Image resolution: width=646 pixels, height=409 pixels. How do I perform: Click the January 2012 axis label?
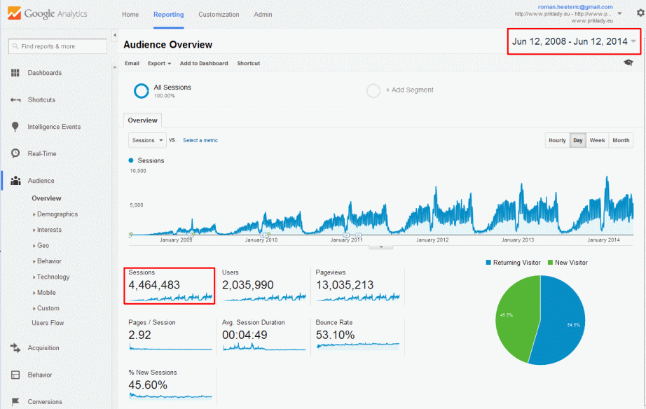pyautogui.click(x=432, y=240)
